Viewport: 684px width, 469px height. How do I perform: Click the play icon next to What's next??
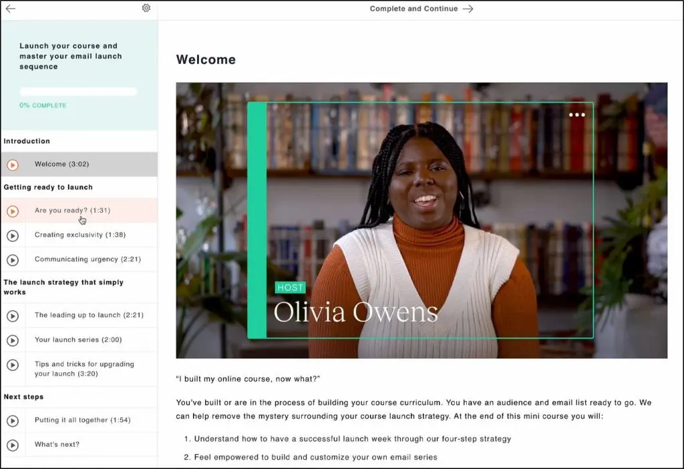point(12,444)
